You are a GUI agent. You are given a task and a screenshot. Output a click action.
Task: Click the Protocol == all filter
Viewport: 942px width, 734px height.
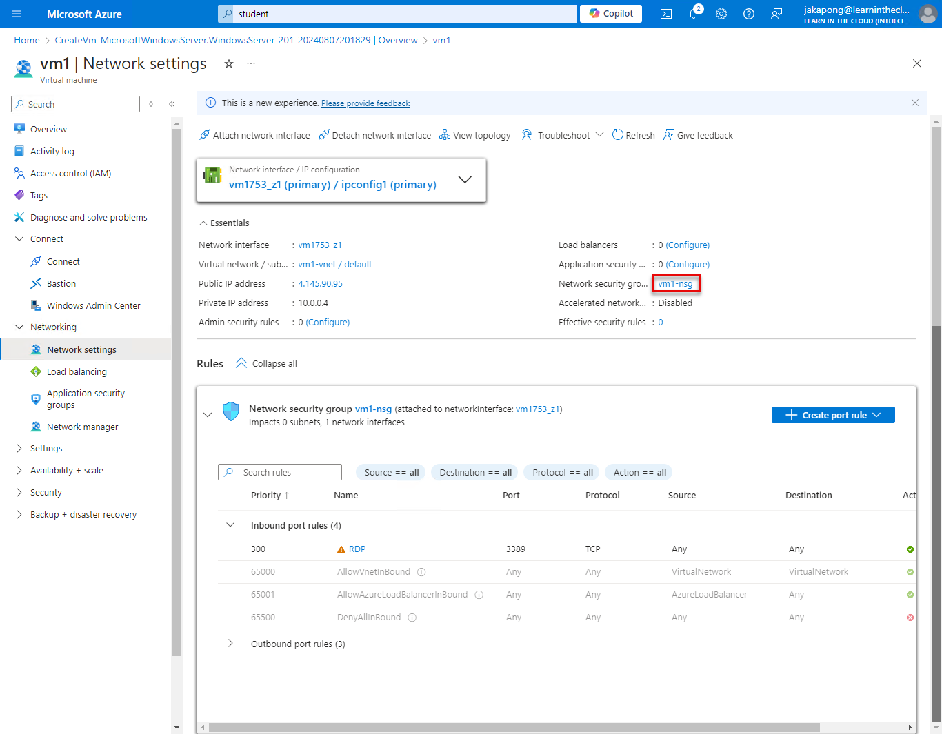coord(563,472)
